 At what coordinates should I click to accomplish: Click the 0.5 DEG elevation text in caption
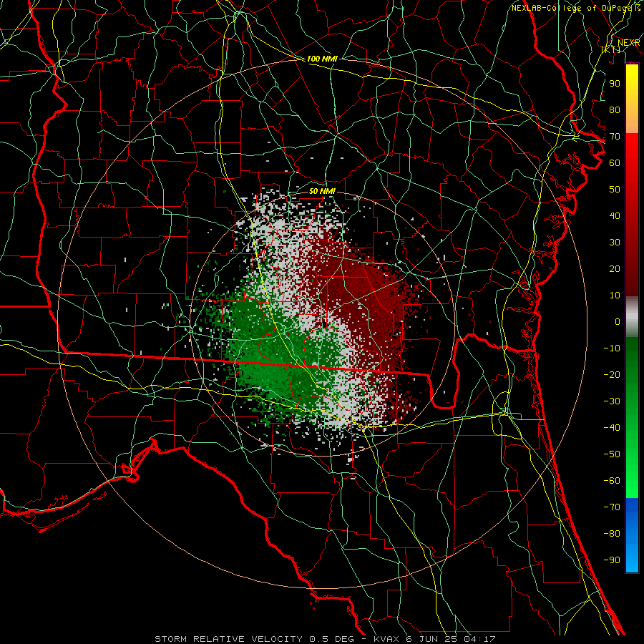click(x=337, y=639)
